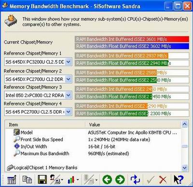The height and width of the screenshot is (187, 193).
Task: Open Reference Chipset/Memory 1 dropdown arrow
Action: coord(69,62)
